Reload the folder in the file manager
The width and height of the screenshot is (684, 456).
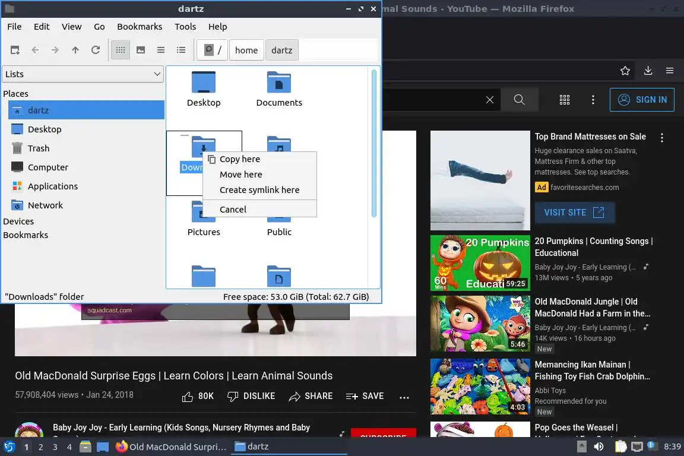pyautogui.click(x=96, y=50)
